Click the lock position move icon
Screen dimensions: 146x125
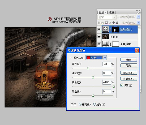point(114,23)
